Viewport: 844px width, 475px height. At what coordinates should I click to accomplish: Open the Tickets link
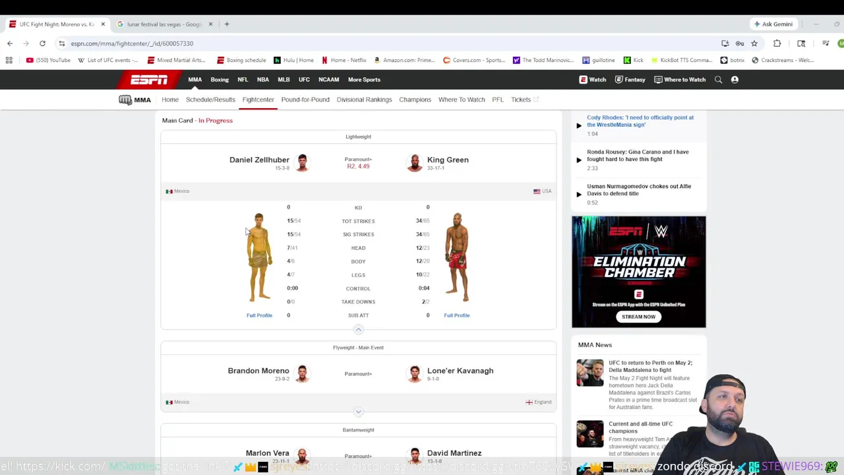coord(525,100)
